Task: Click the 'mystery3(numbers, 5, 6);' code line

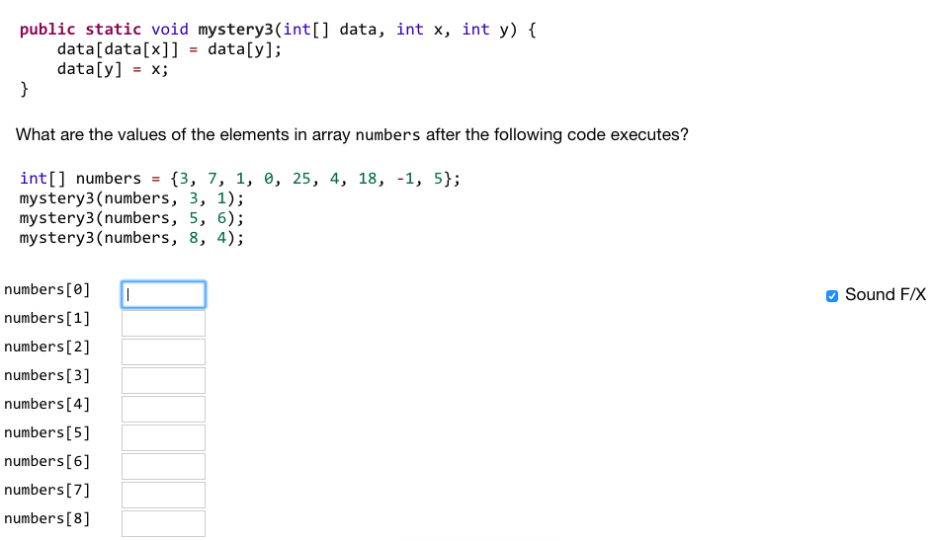Action: pyautogui.click(x=131, y=218)
